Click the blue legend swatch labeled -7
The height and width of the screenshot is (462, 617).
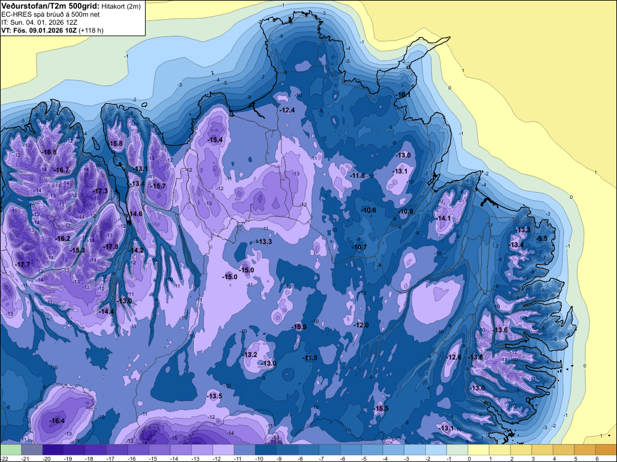coord(329,450)
